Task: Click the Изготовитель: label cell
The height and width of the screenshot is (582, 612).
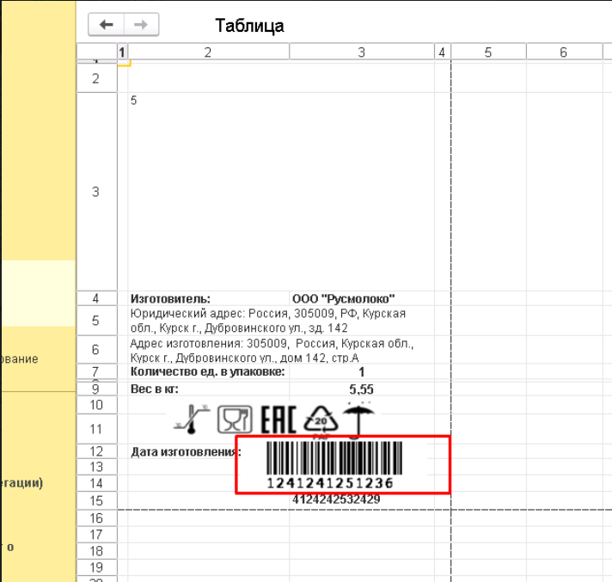Action: 208,298
